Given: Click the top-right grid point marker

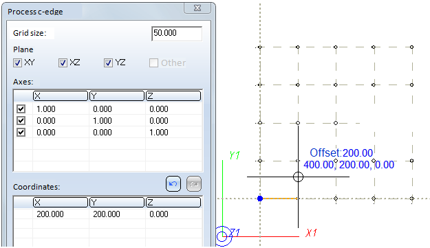Looking at the screenshot, I should (411, 47).
